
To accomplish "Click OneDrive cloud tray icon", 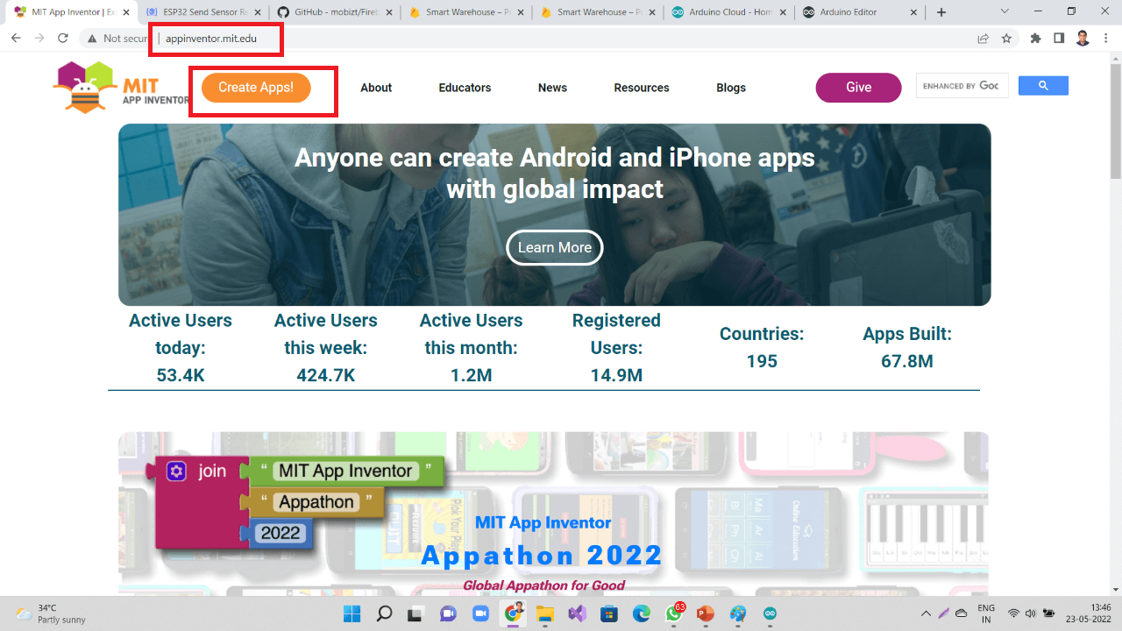I will [x=961, y=613].
